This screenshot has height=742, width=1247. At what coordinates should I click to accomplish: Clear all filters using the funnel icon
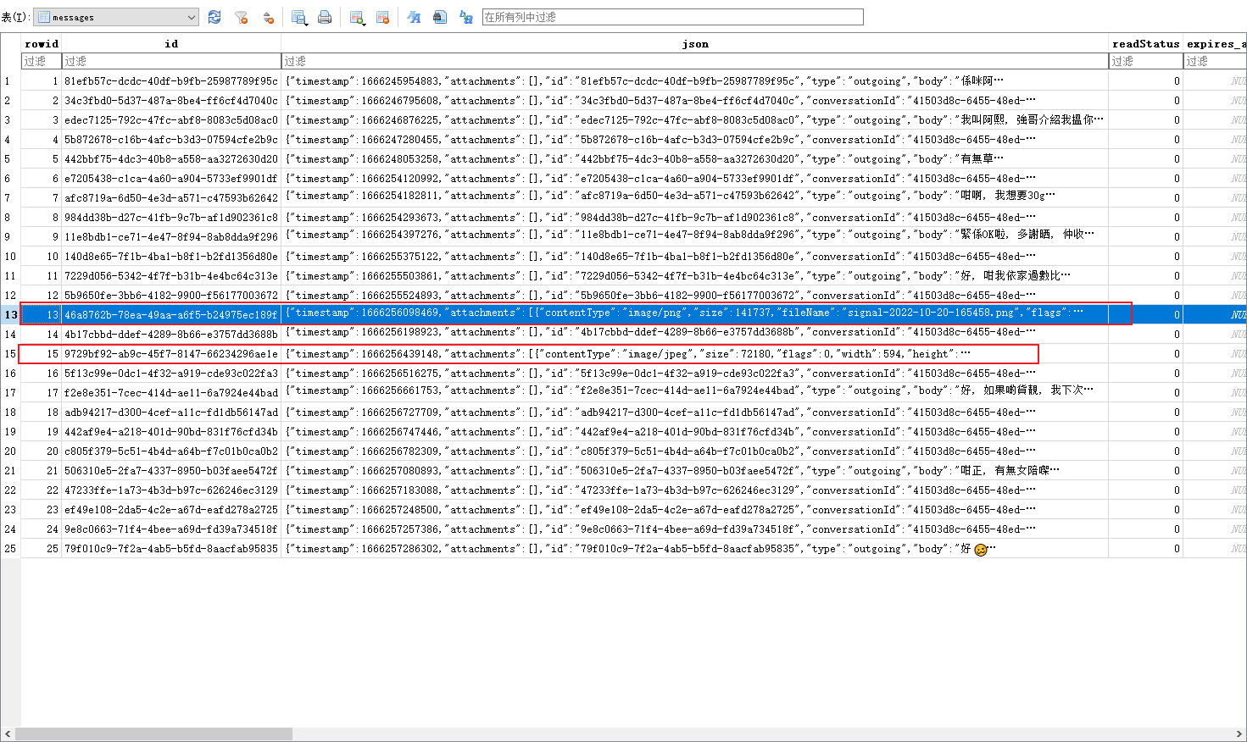pos(241,17)
